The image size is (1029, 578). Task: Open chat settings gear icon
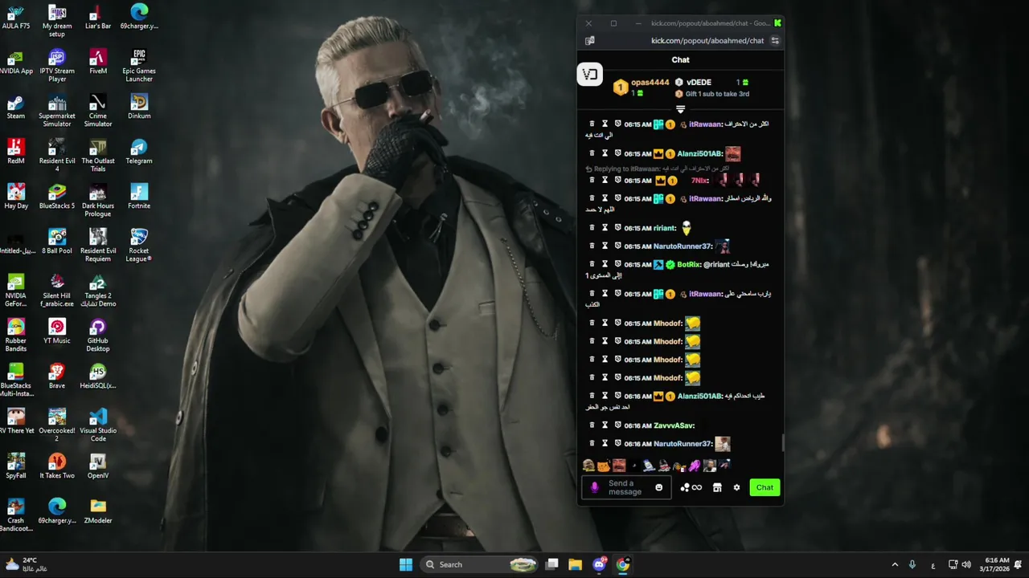[x=736, y=487]
